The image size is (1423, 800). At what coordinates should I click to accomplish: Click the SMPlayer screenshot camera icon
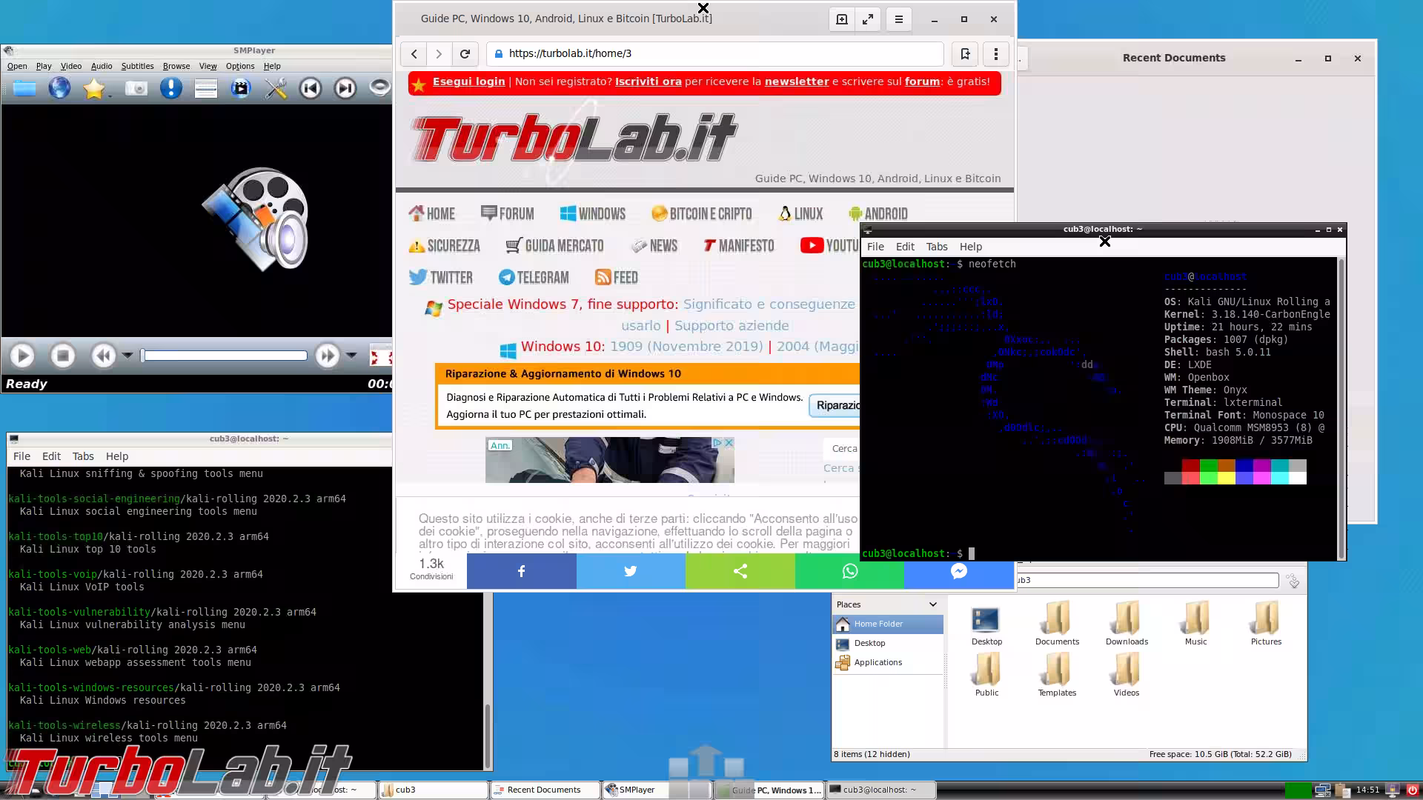[136, 89]
